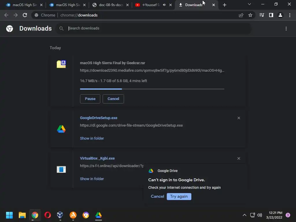Show hidden system tray icons

(x=245, y=215)
